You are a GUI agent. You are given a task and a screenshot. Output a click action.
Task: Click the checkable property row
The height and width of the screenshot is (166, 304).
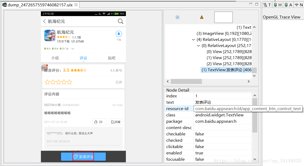209,134
